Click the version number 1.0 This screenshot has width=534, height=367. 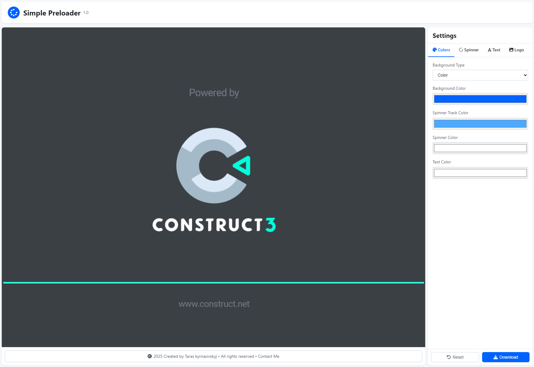86,13
